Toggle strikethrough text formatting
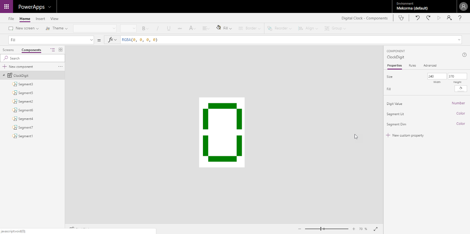The image size is (470, 234). (180, 28)
